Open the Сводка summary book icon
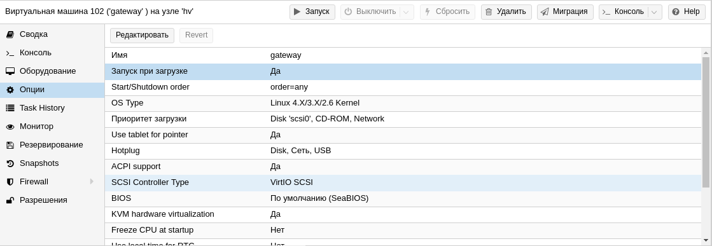The width and height of the screenshot is (712, 246). click(10, 34)
